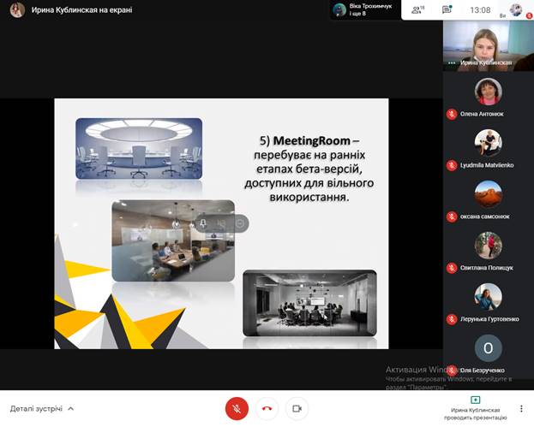Click presenter avatar in top-left corner
Image resolution: width=534 pixels, height=427 pixels.
(x=17, y=10)
